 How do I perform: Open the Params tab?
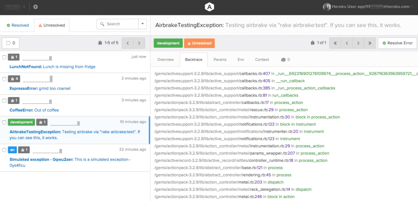220,59
